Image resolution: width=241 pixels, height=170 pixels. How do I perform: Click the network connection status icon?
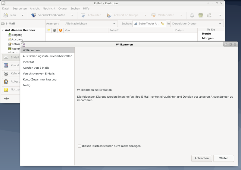6,99
